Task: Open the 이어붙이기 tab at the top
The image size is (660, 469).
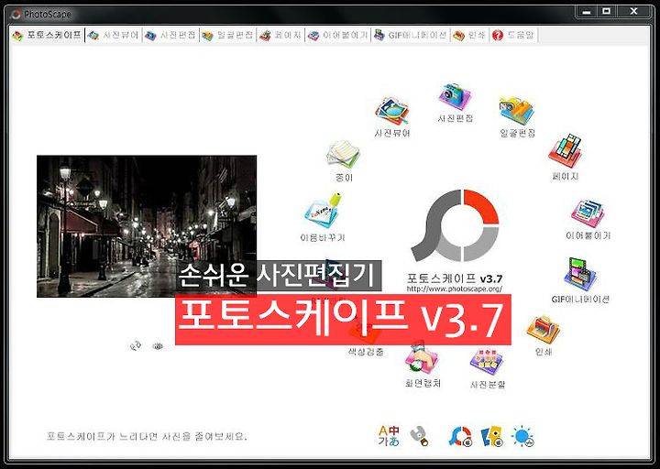Action: coord(338,36)
